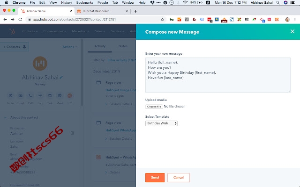Open the Sales navigation dropdown
The width and height of the screenshot is (300, 187).
point(100,31)
